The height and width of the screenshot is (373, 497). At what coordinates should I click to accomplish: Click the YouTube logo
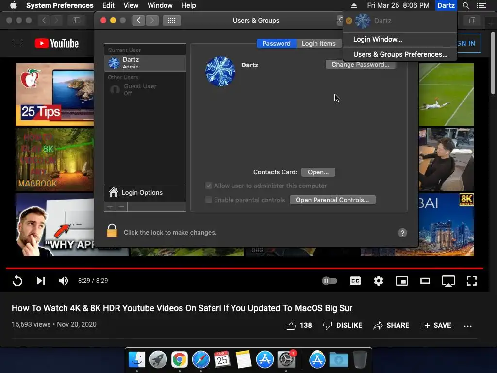[57, 43]
